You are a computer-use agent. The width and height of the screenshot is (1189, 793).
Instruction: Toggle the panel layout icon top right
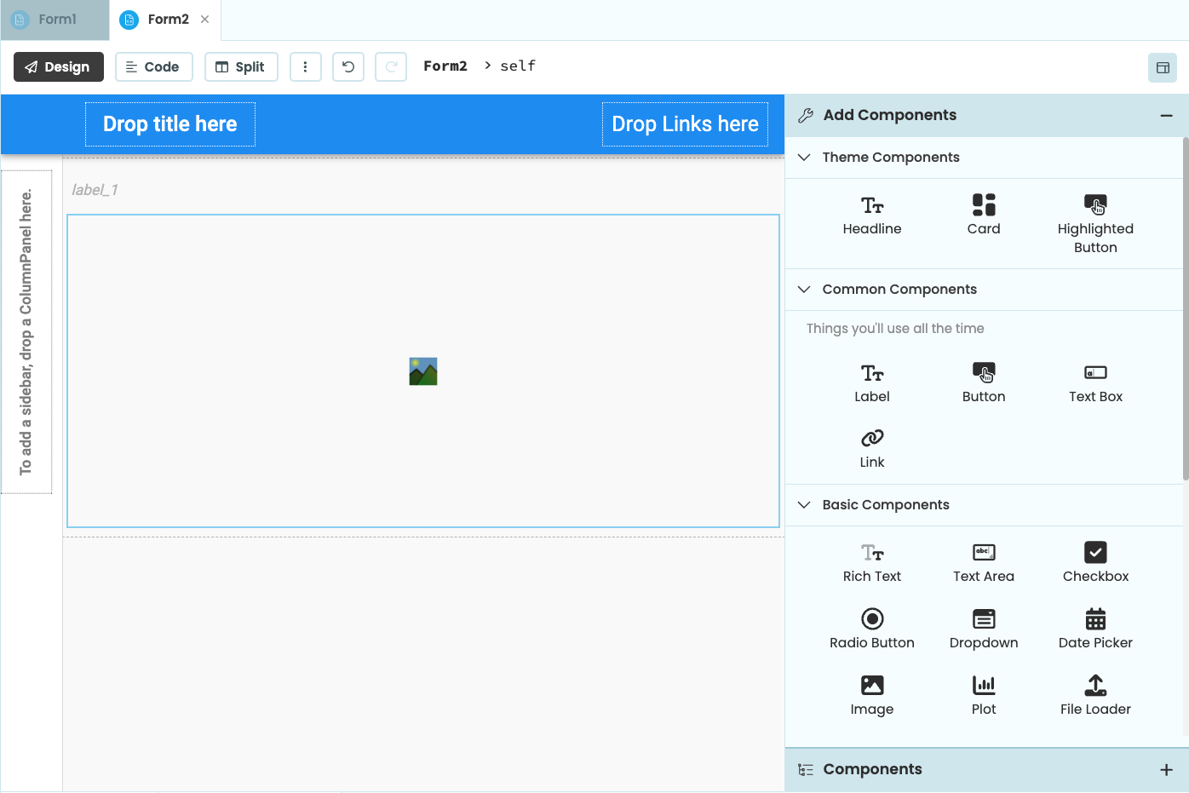click(1162, 67)
